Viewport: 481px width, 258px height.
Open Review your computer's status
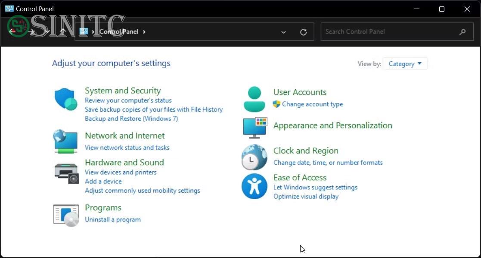(128, 100)
